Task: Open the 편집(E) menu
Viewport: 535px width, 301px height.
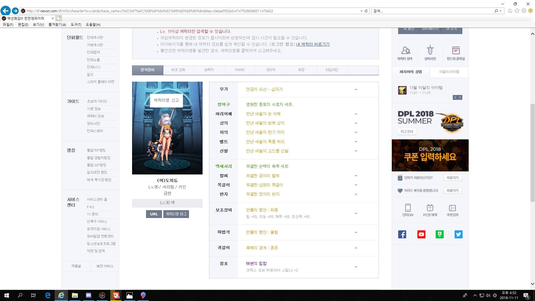Action: 23,25
